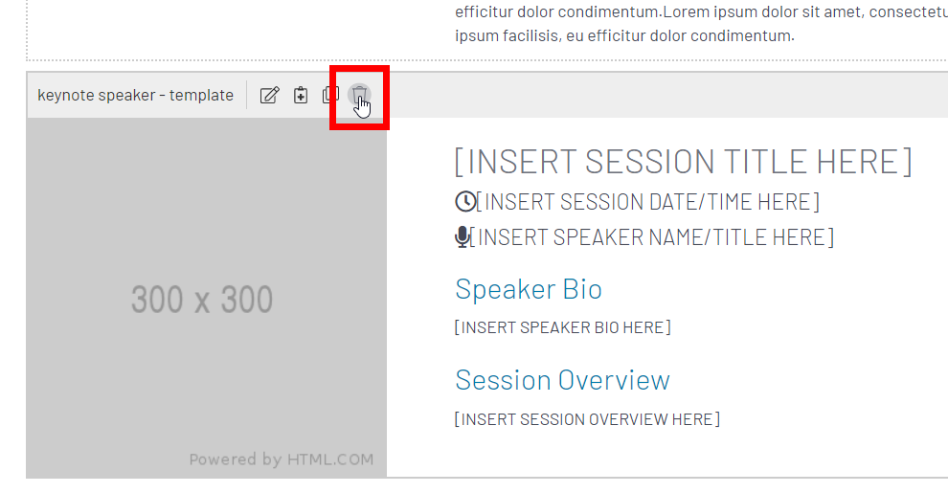The height and width of the screenshot is (493, 948).
Task: Click the copy/duplicate icon in the section toolbar
Action: tap(330, 95)
